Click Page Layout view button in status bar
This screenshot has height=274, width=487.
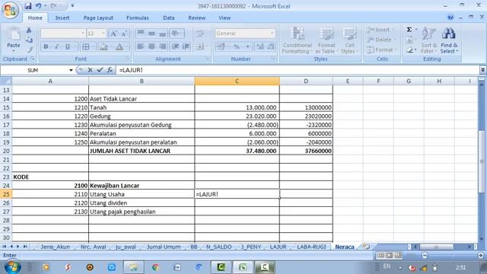[389, 256]
